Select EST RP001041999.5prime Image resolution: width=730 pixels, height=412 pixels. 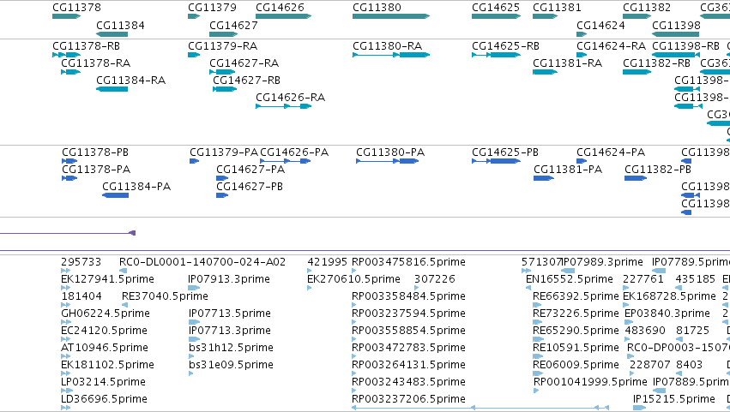(590, 382)
